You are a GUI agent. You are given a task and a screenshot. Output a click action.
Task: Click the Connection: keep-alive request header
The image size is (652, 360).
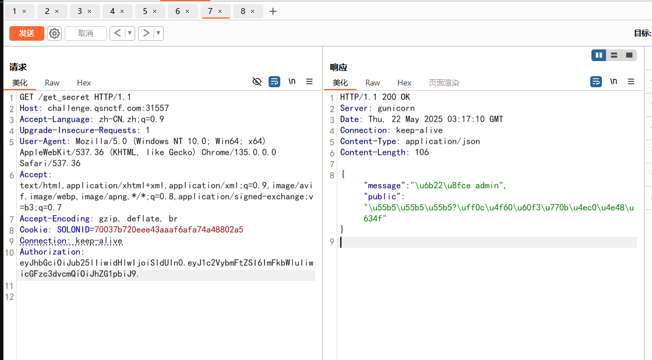tap(71, 241)
